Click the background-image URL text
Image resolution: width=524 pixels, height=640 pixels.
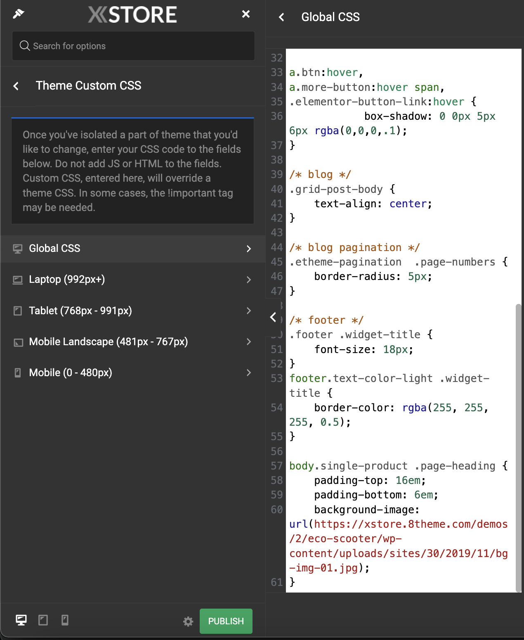coord(399,546)
